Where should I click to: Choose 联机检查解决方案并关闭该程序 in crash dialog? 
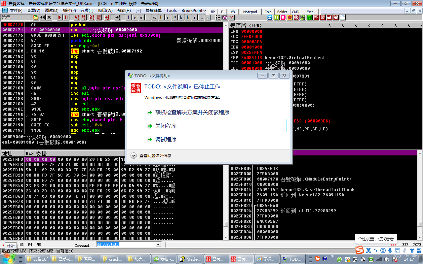tap(216, 113)
